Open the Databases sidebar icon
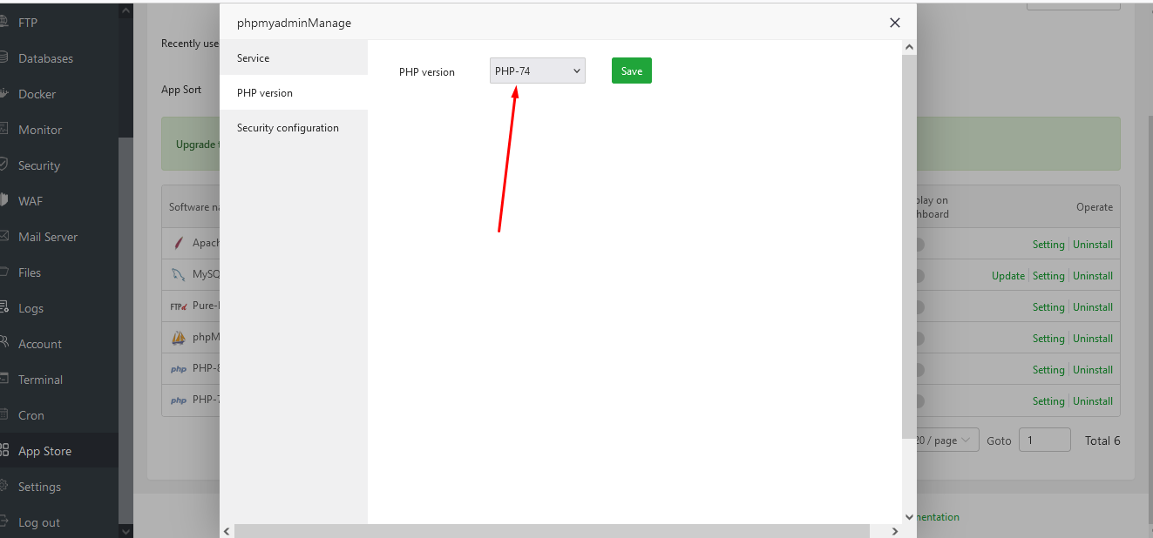 tap(3, 58)
